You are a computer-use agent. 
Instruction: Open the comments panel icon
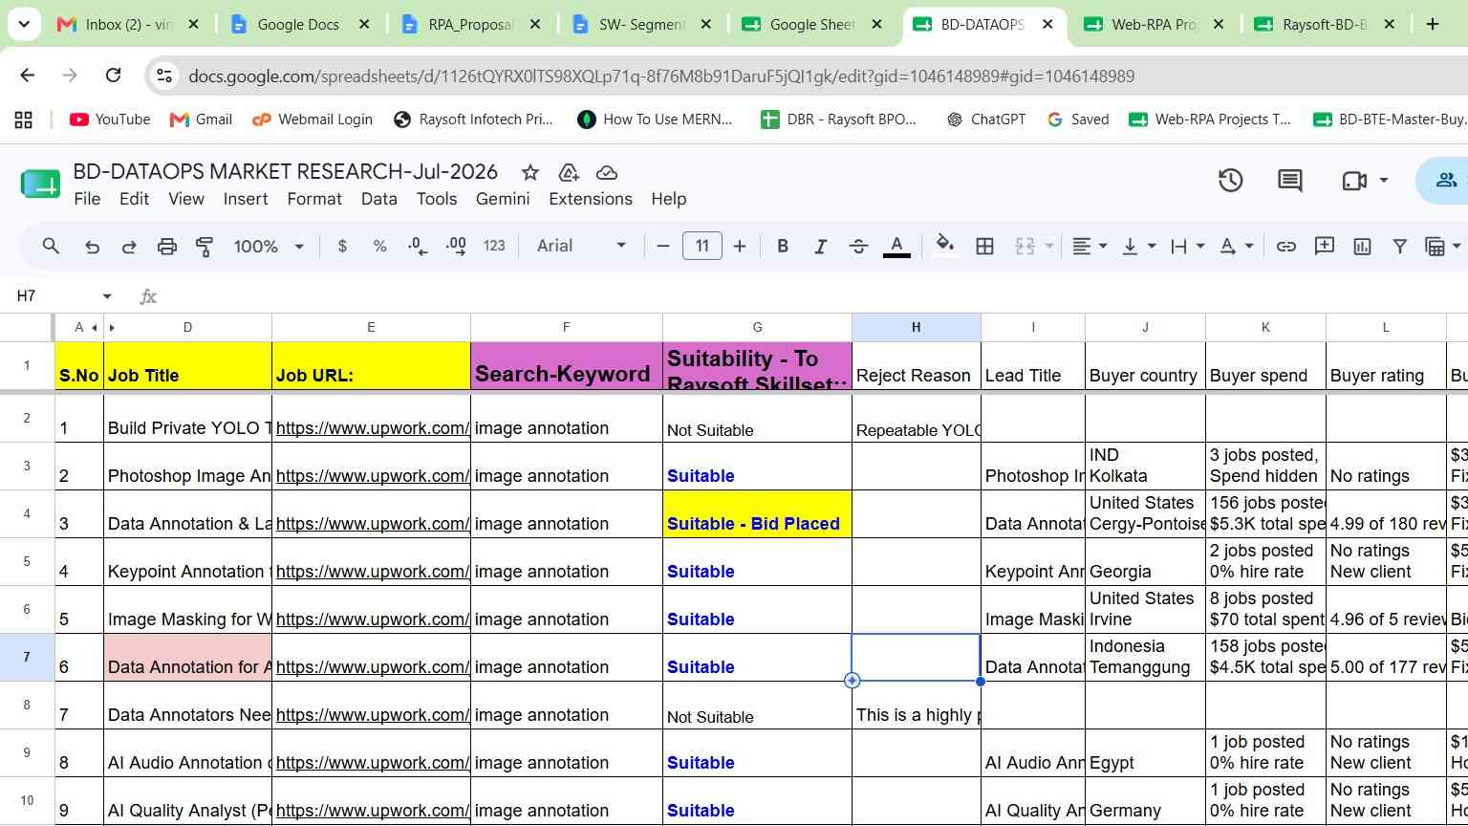pos(1289,180)
